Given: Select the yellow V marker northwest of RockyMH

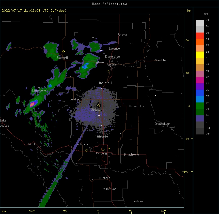Looking at the screenshot, I should click(x=44, y=47).
